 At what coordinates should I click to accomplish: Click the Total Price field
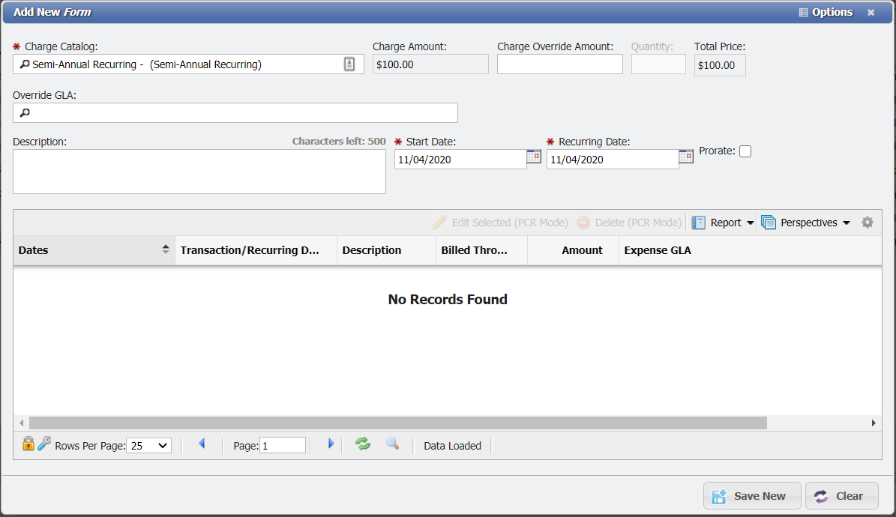[x=720, y=65]
